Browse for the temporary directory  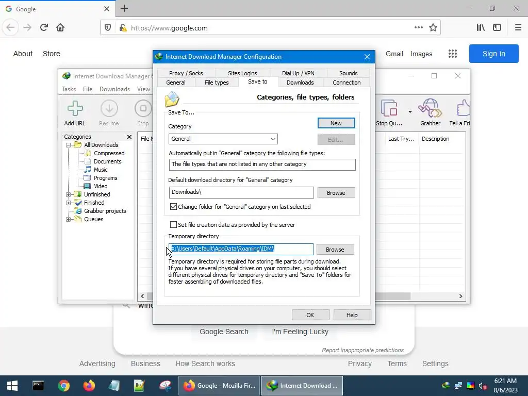point(335,250)
